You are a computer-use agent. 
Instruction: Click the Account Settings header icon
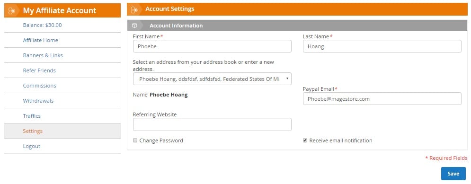134,9
